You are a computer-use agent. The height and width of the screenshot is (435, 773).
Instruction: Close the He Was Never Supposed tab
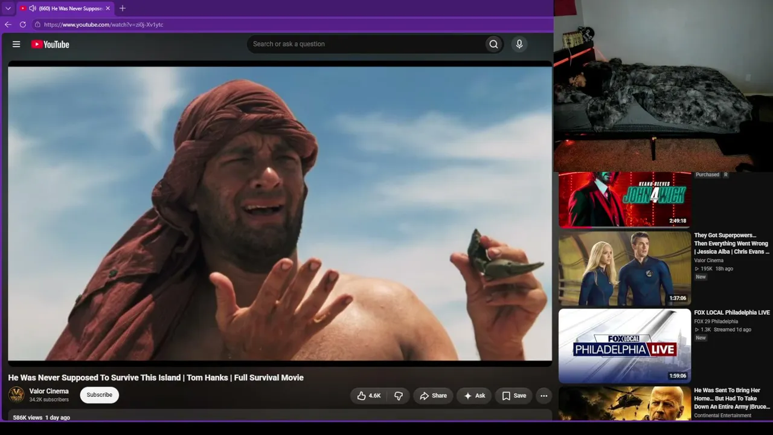107,8
